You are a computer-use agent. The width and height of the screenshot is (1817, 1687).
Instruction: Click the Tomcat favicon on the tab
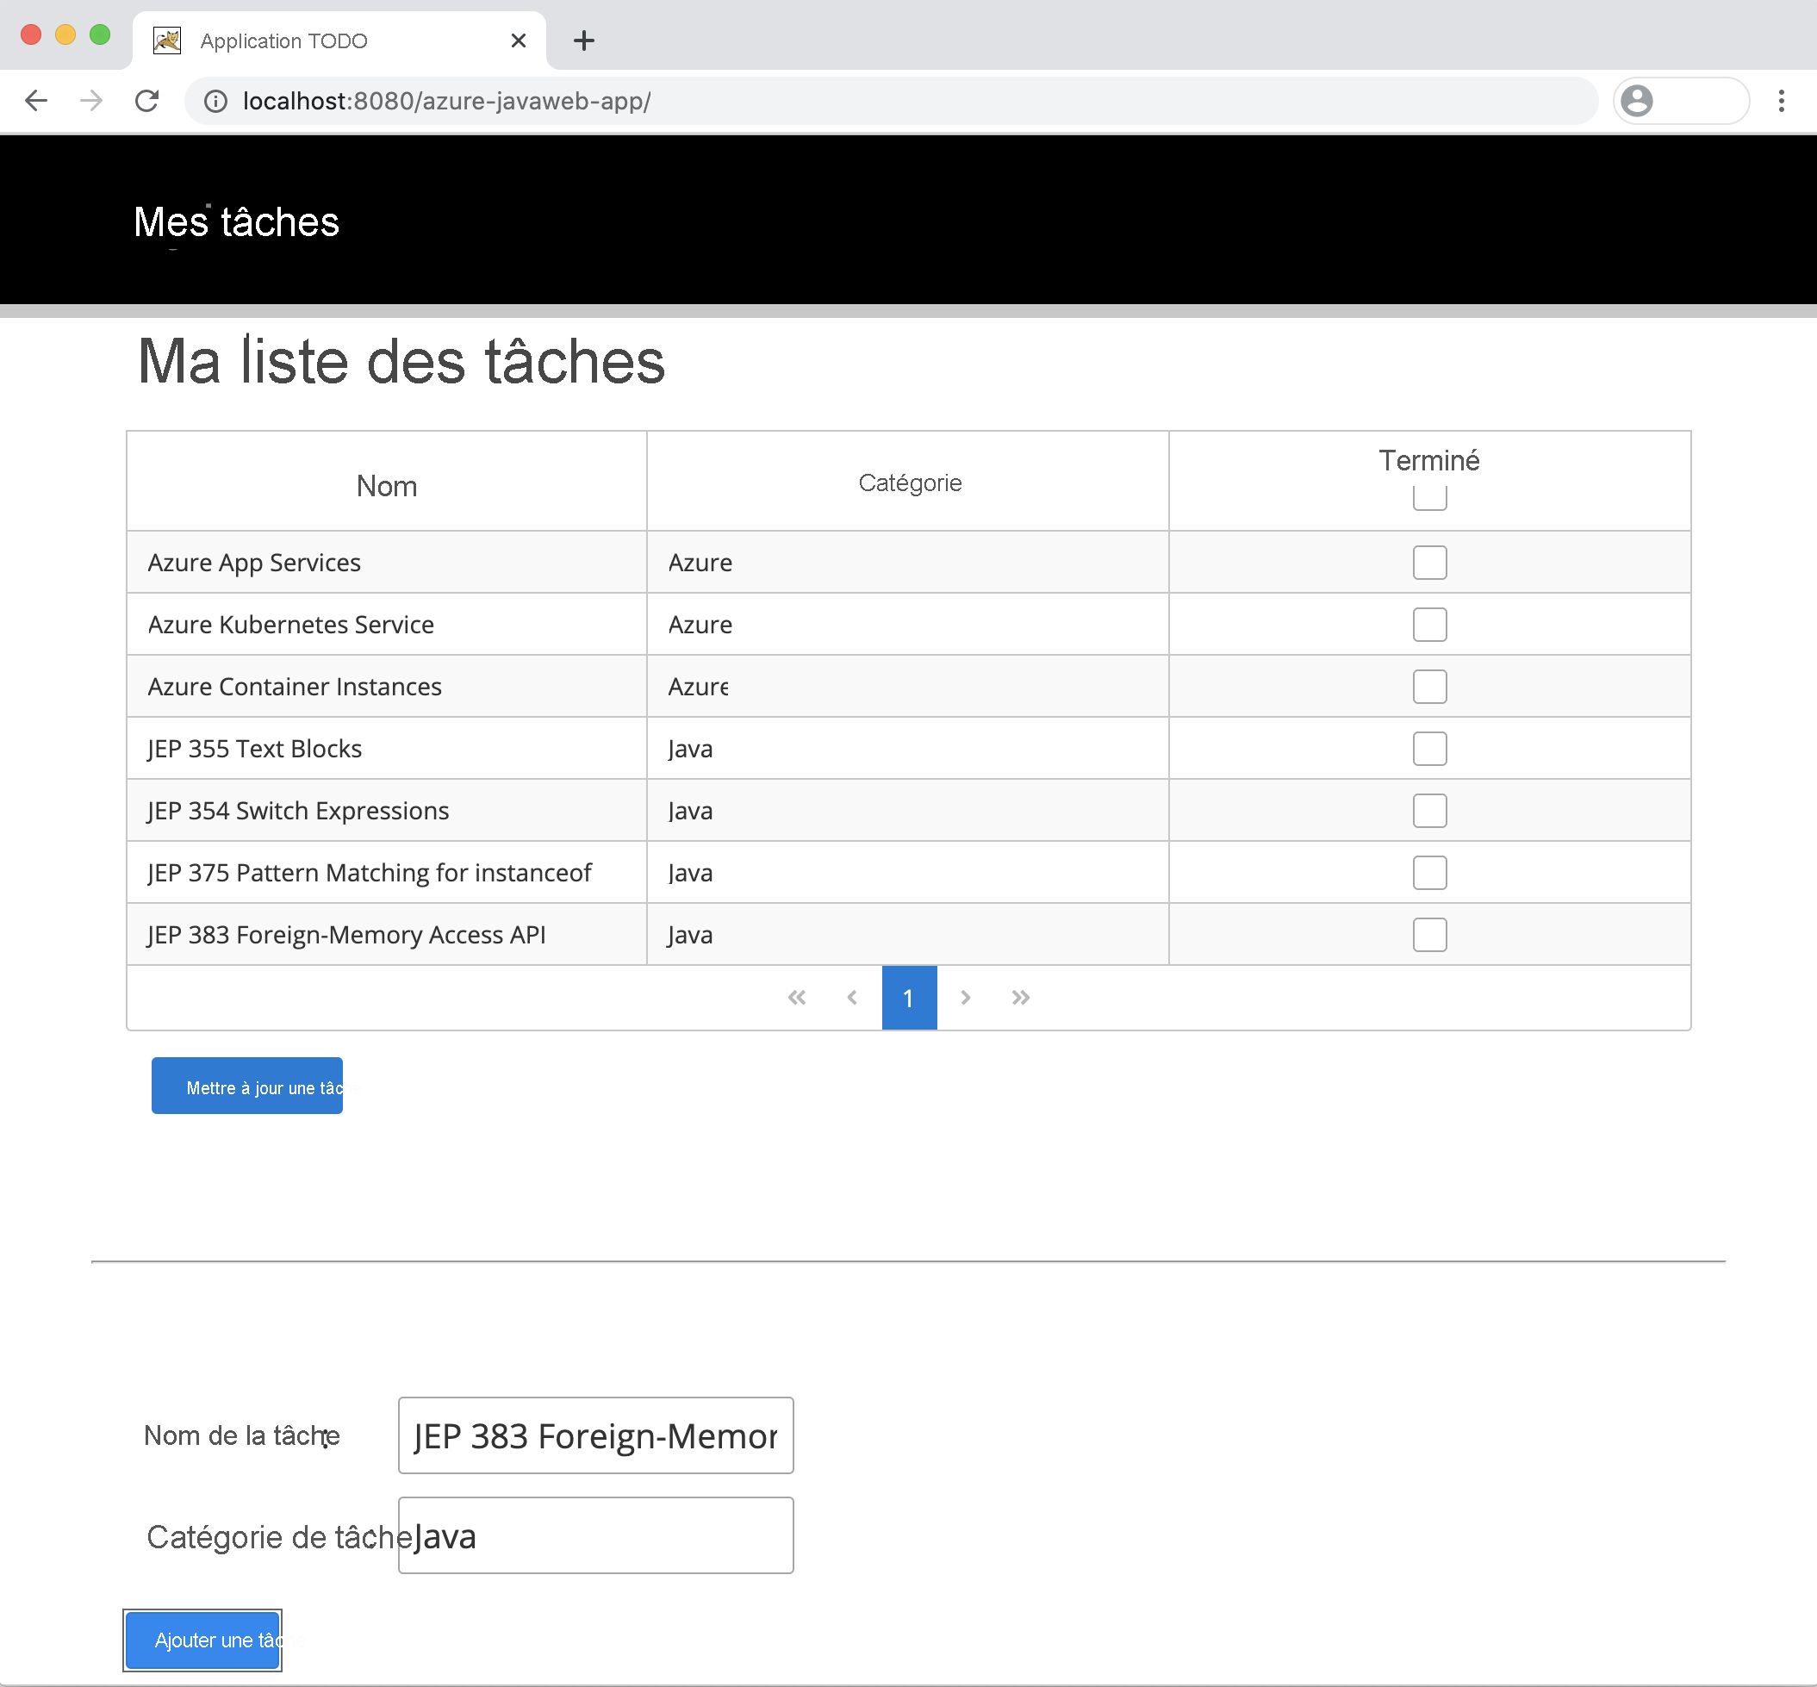[x=167, y=40]
